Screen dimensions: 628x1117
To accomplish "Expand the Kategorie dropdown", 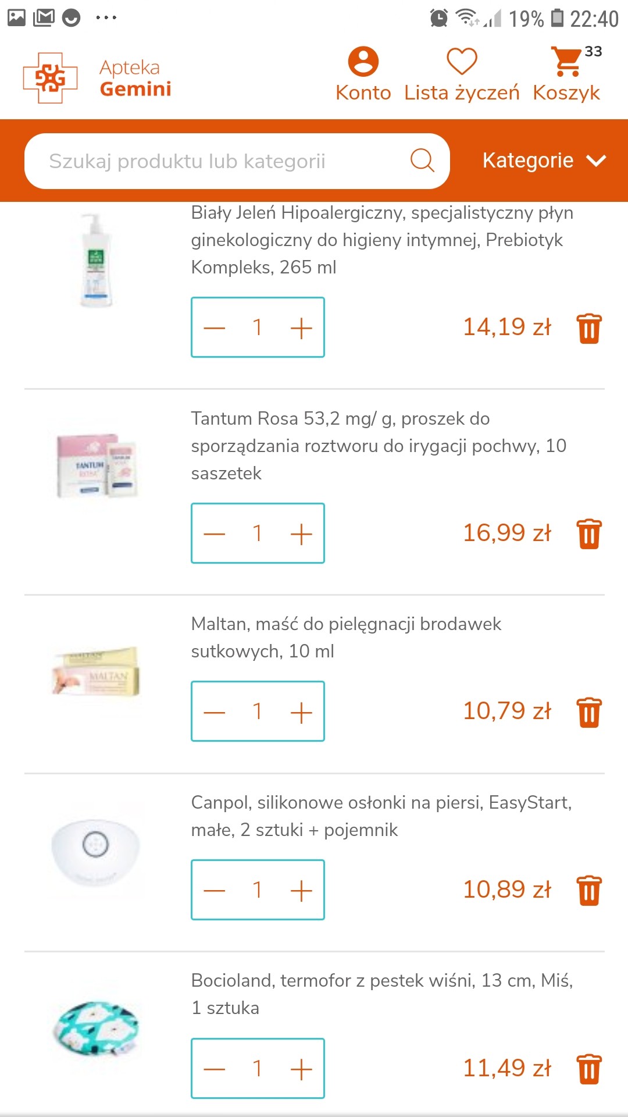I will [x=544, y=161].
